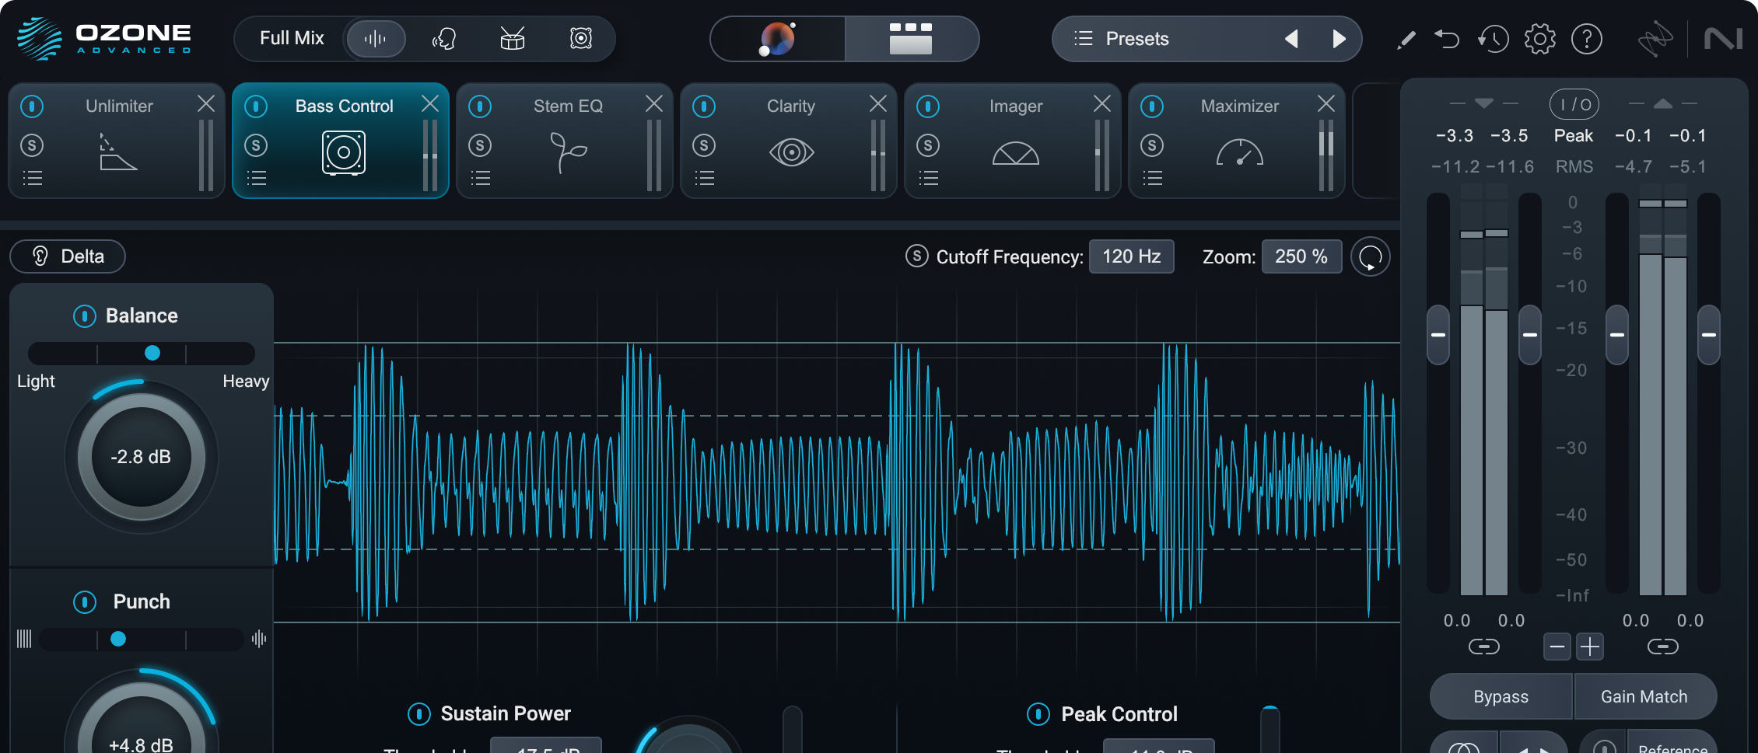Solo the Stem EQ module
The image size is (1758, 753).
pyautogui.click(x=480, y=145)
